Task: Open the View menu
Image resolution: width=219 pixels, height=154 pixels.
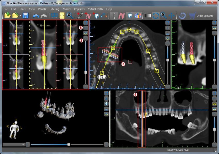Action: pos(32,9)
